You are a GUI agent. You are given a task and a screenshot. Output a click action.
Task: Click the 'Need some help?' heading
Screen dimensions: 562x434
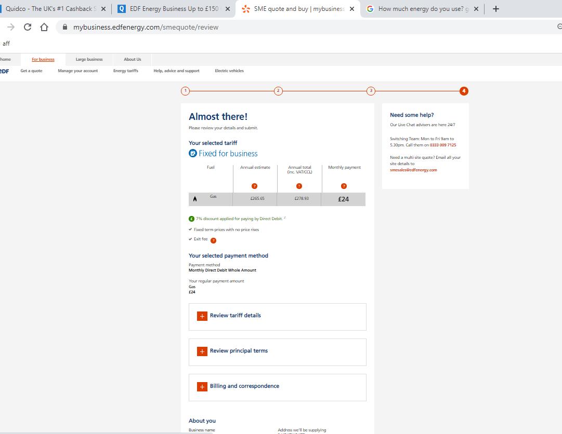(412, 115)
